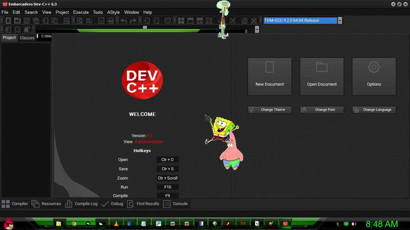Click the Toggle Bookmarks outline icon

click(x=17, y=29)
